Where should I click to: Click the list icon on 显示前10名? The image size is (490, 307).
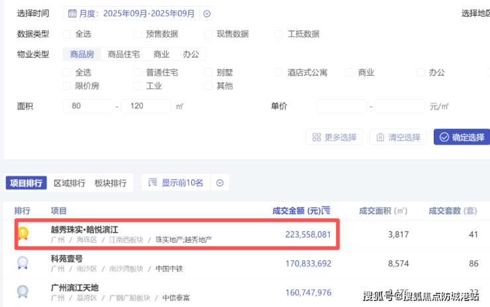152,182
